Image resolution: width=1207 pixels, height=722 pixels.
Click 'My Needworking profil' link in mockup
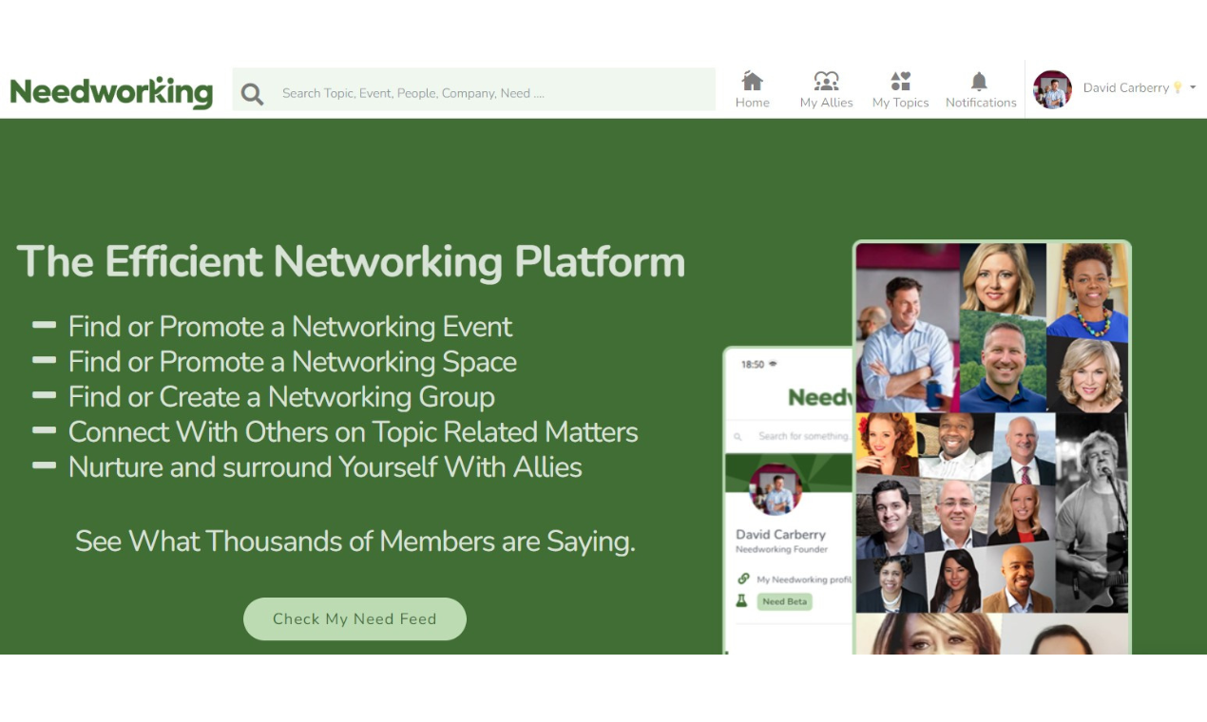[x=804, y=579]
